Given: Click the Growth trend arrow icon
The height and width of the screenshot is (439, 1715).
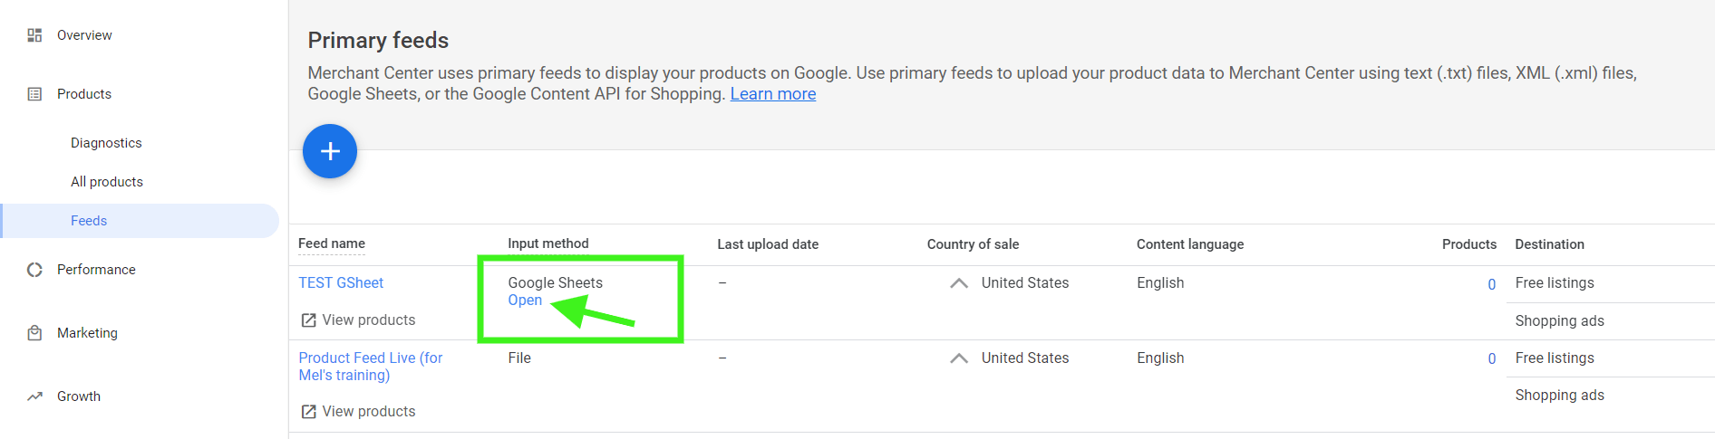Looking at the screenshot, I should 34,396.
